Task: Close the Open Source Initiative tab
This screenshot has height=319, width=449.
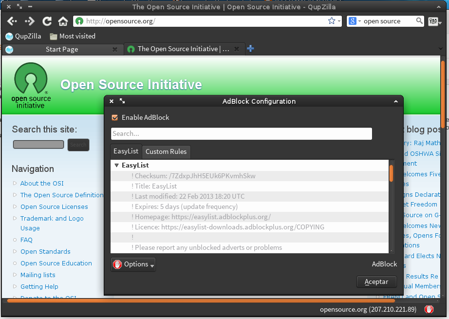Action: click(237, 49)
